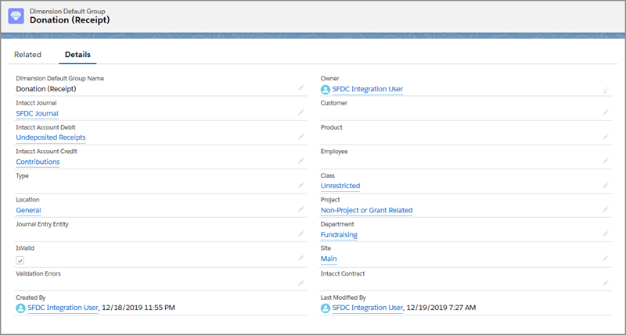The image size is (626, 335).
Task: Switch to the Related tab
Action: pos(27,55)
